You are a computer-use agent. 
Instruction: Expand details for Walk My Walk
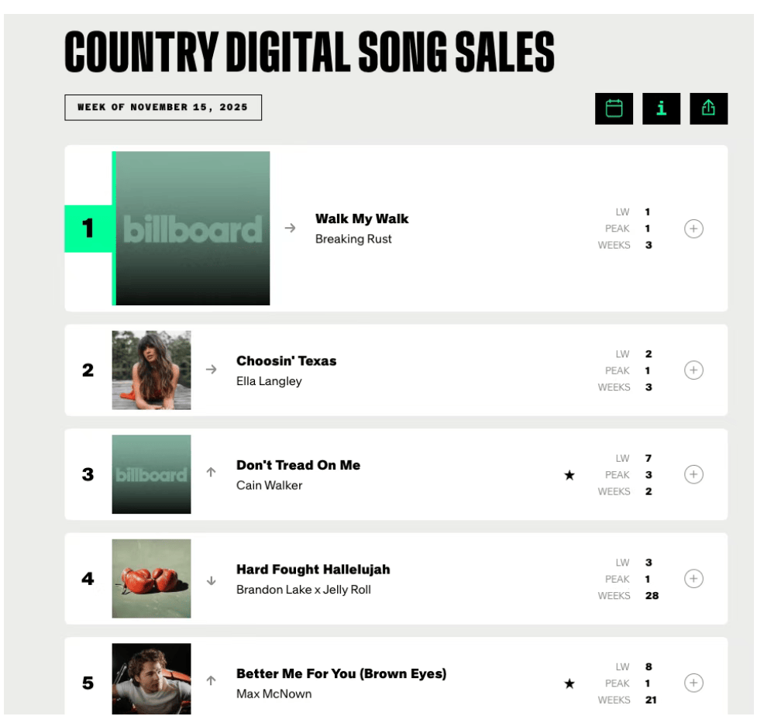click(693, 229)
